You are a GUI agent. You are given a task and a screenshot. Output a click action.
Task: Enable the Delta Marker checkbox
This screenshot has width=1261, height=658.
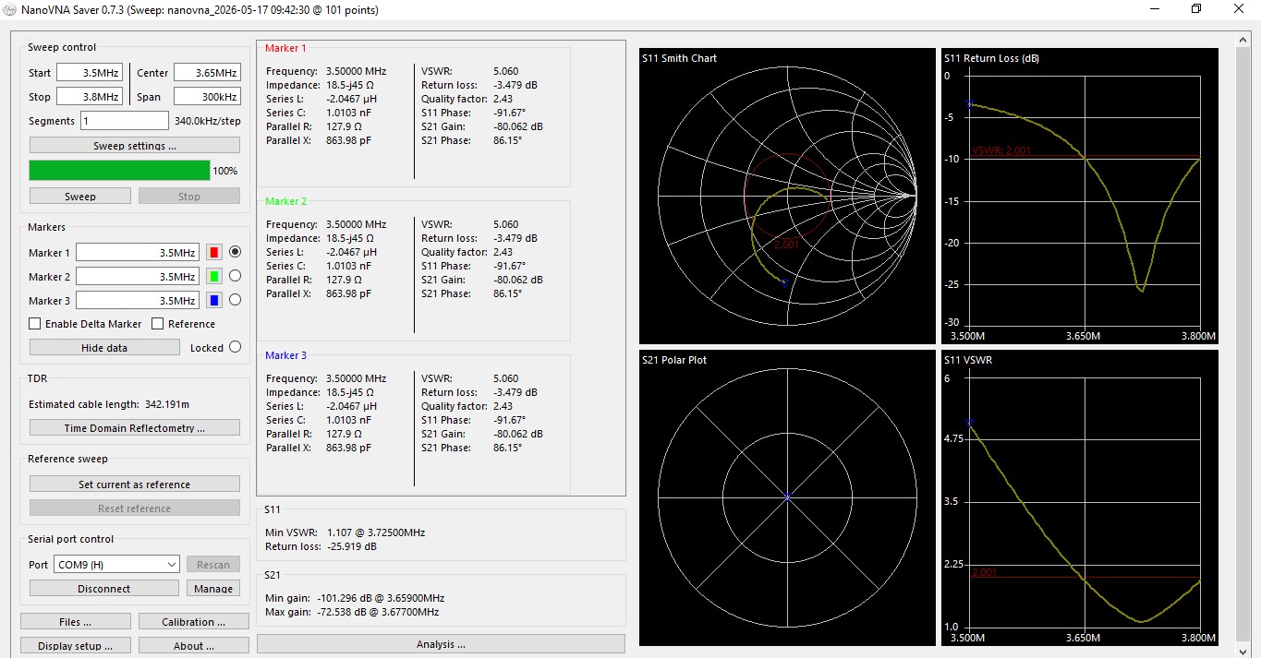[x=35, y=324]
